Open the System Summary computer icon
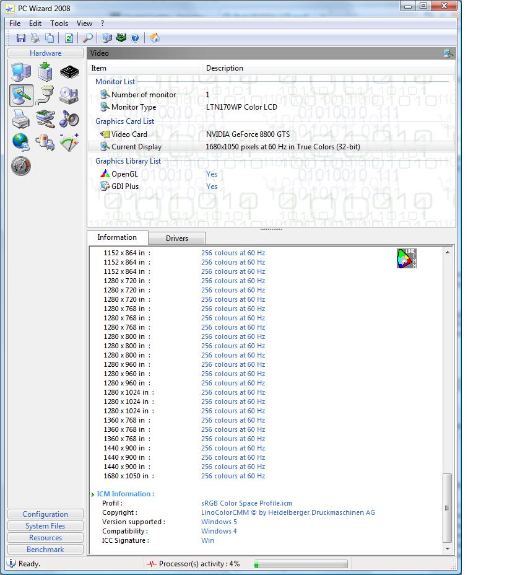This screenshot has width=520, height=575. (x=21, y=72)
